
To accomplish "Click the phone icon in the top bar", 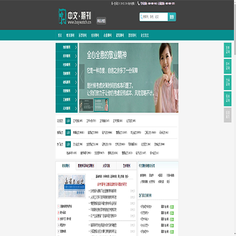I will coord(138,3).
